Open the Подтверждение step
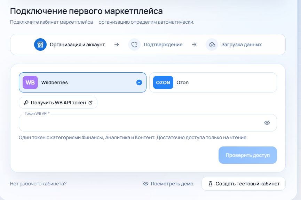 pos(155,45)
